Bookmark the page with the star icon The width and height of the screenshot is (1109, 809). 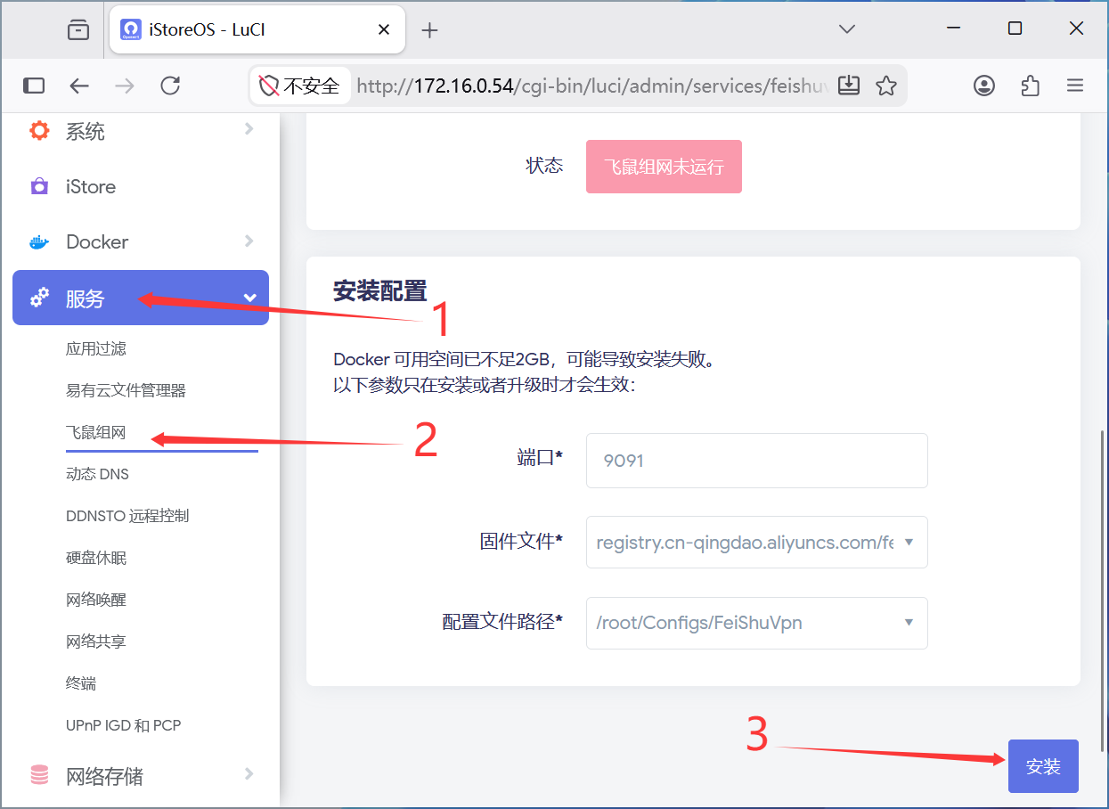(x=885, y=86)
